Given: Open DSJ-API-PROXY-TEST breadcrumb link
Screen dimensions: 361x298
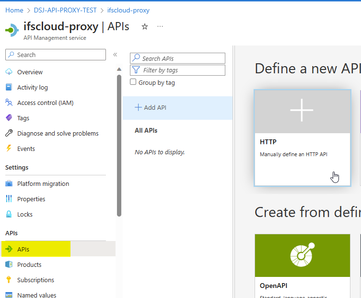Looking at the screenshot, I should tap(65, 10).
